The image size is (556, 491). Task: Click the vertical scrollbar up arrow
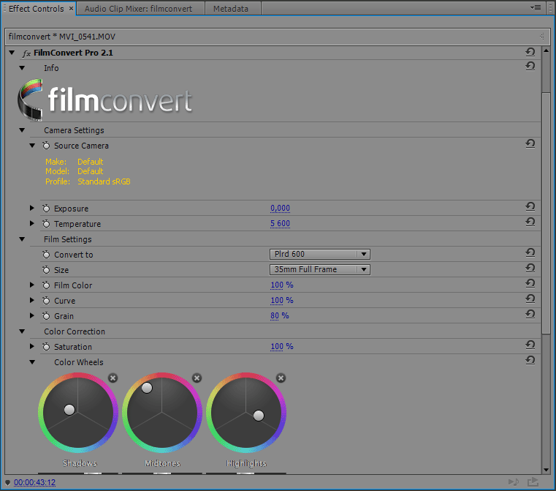point(546,50)
